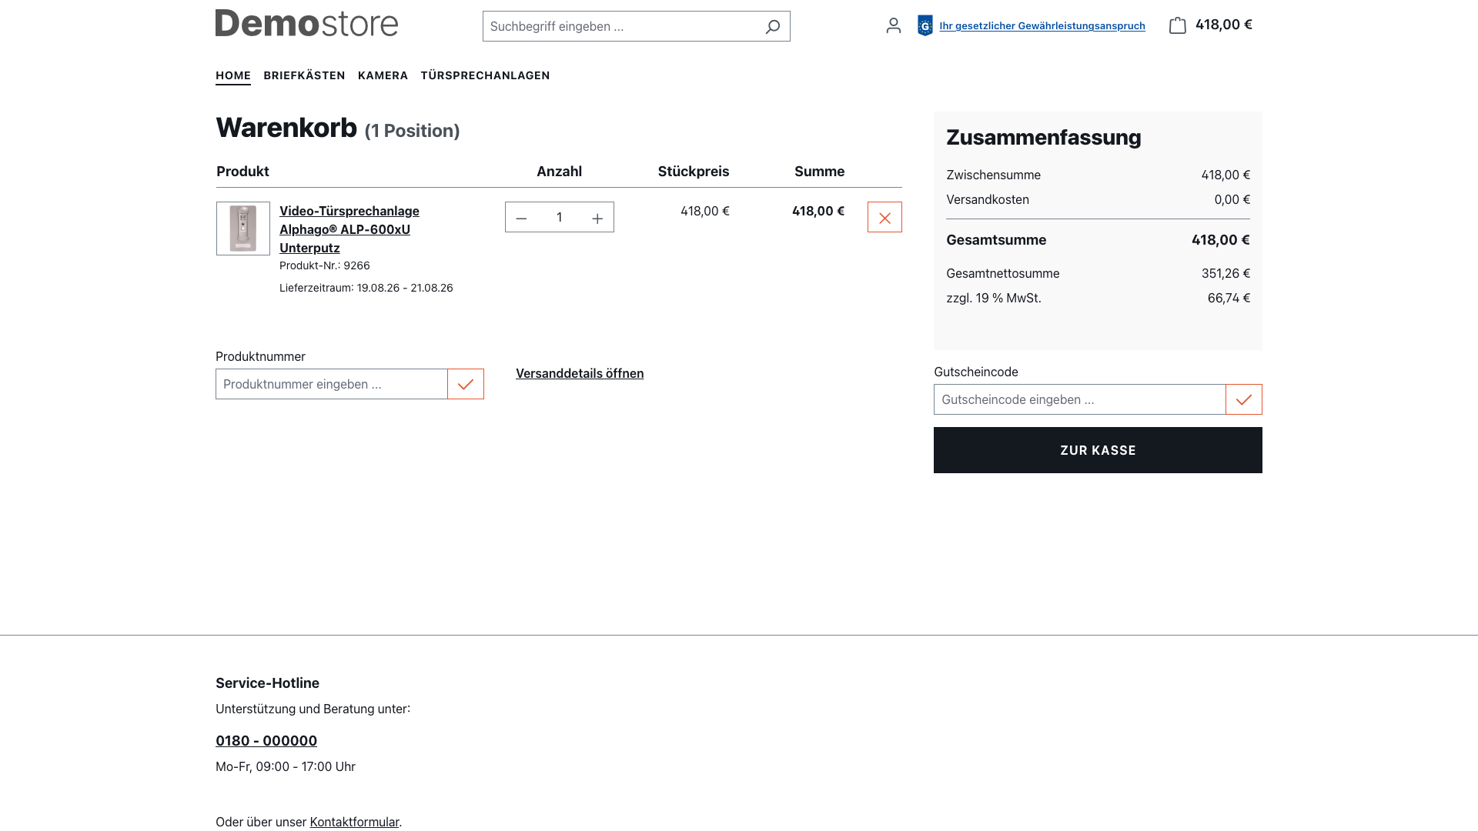Expand Versanddetails öffnen link

580,373
